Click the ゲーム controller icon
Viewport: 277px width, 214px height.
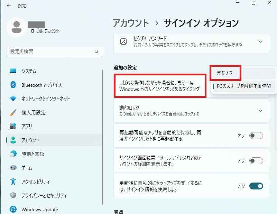13,167
